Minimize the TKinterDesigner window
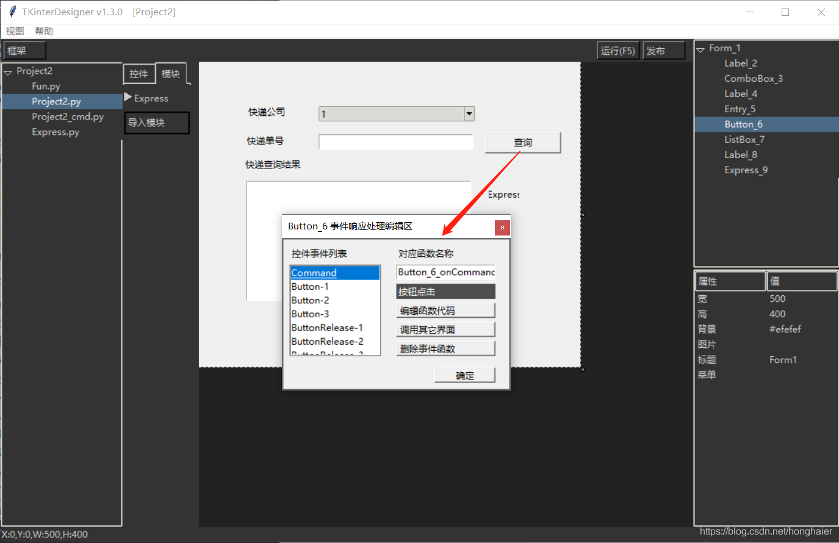 750,12
